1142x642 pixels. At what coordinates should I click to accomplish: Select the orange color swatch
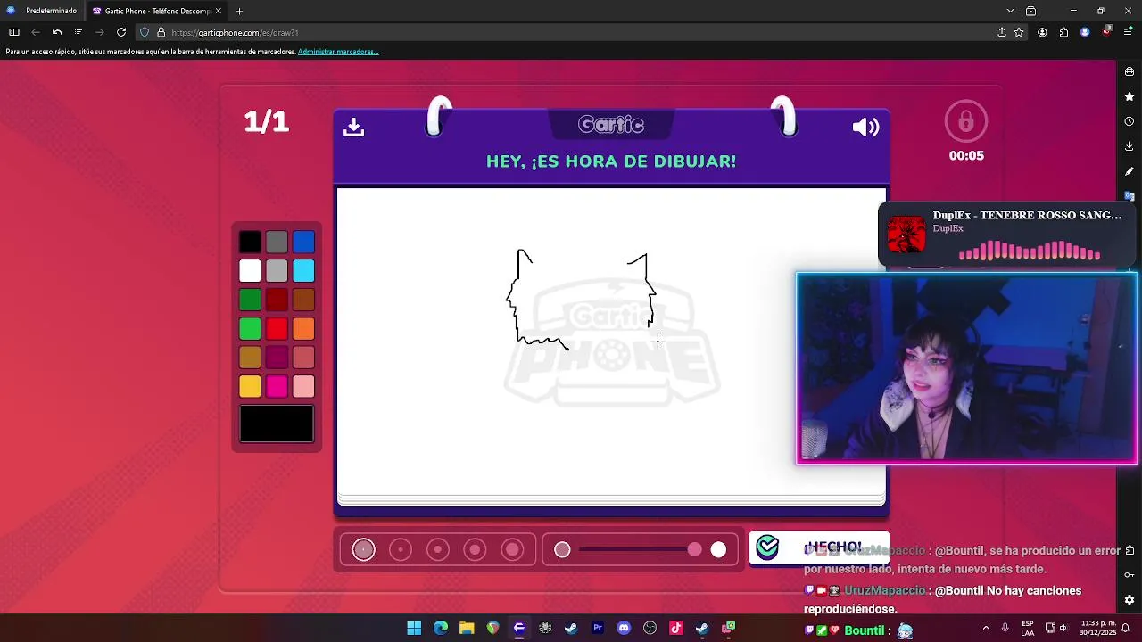[x=303, y=328]
